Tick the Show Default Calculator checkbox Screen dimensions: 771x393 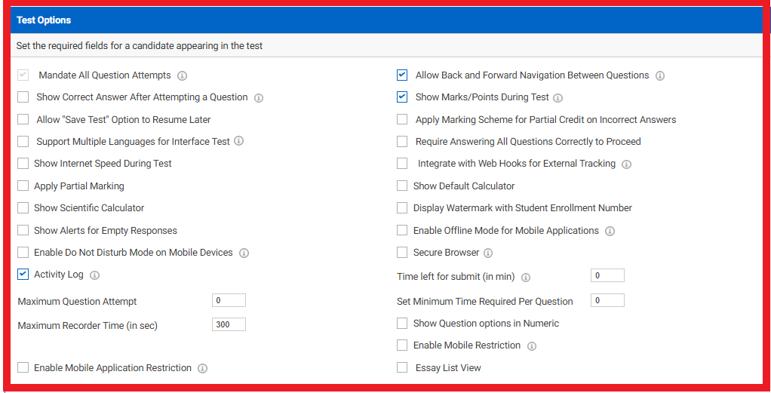coord(402,186)
